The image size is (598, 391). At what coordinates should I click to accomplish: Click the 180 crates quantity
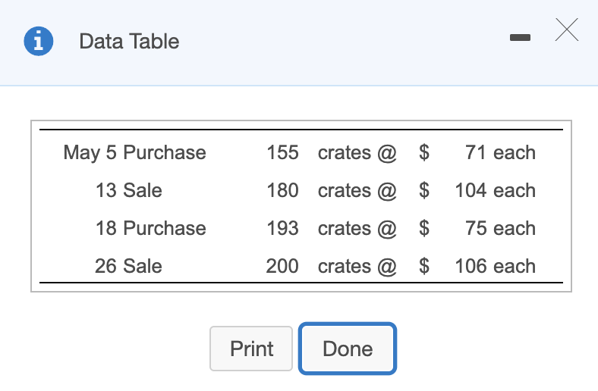point(282,190)
